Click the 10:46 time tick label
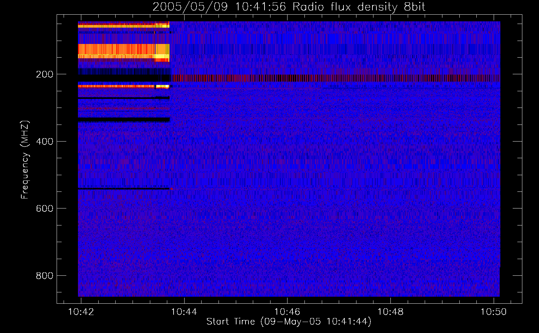539x333 pixels. pos(287,312)
